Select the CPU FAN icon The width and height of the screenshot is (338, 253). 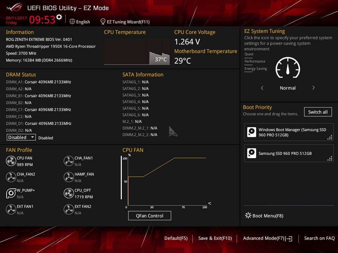[x=11, y=161]
